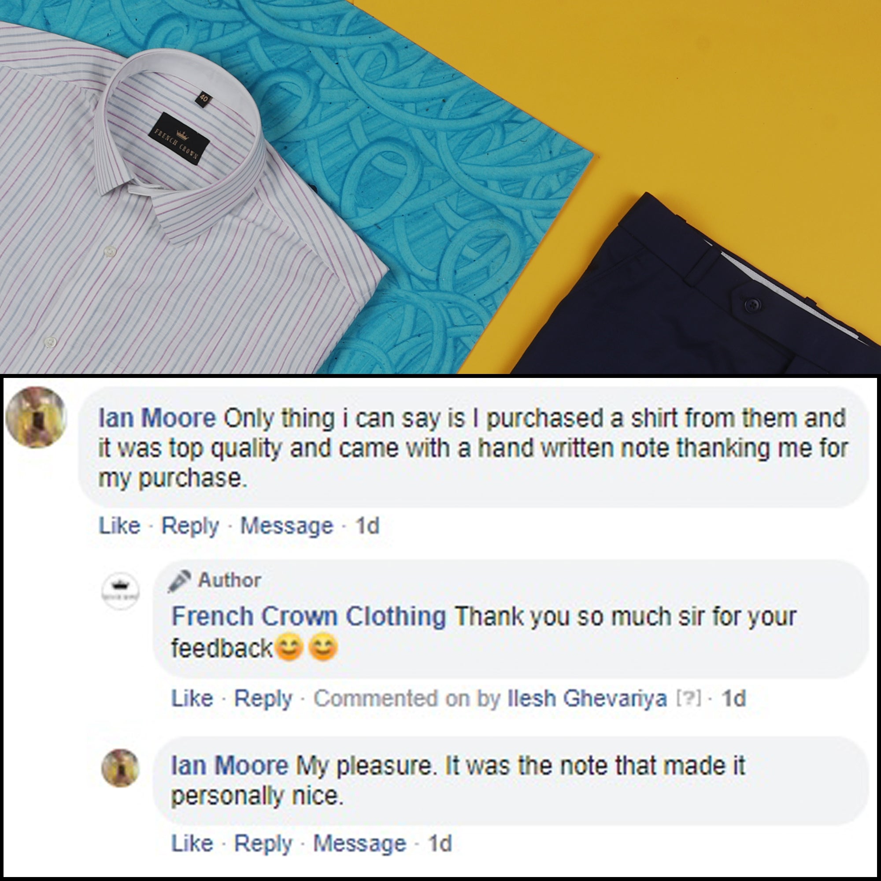Like Ian Moore's 'My pleasure' reply
This screenshot has height=881, width=881.
tap(192, 843)
